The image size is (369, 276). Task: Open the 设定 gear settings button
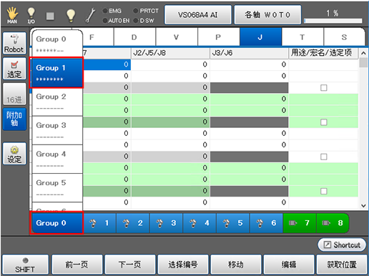click(14, 154)
